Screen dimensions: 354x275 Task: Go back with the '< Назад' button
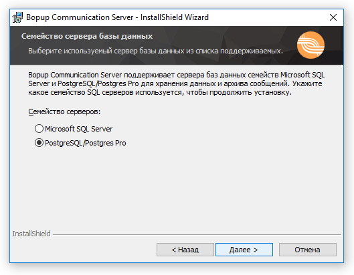185,250
